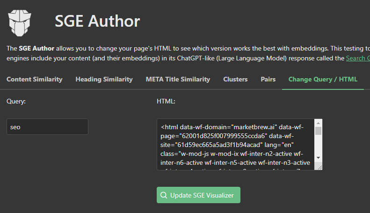This screenshot has height=213, width=370.
Task: Click the 'Query:' field label
Action: tap(16, 101)
